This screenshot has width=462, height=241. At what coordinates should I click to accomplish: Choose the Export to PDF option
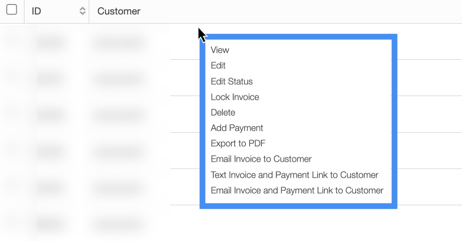238,144
